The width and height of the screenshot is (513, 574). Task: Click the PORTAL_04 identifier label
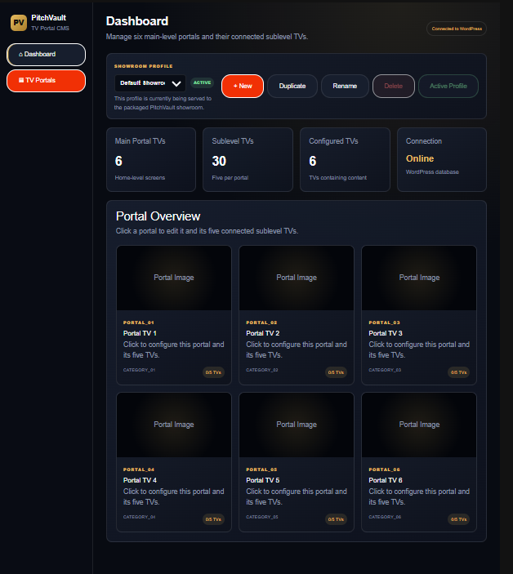pyautogui.click(x=138, y=469)
